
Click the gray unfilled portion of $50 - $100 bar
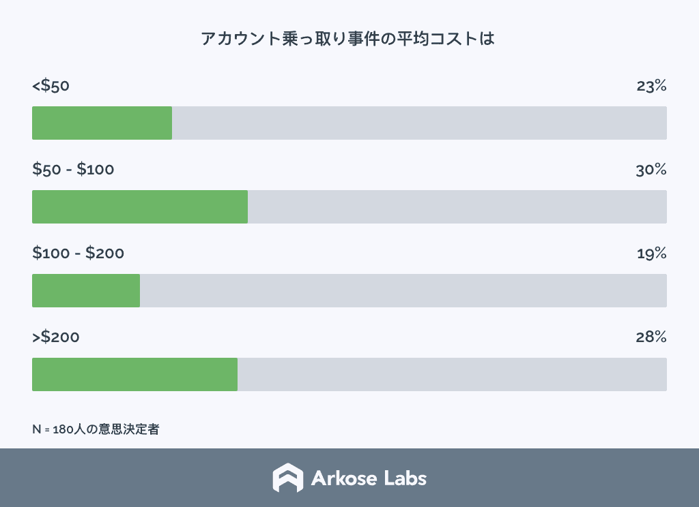[457, 207]
